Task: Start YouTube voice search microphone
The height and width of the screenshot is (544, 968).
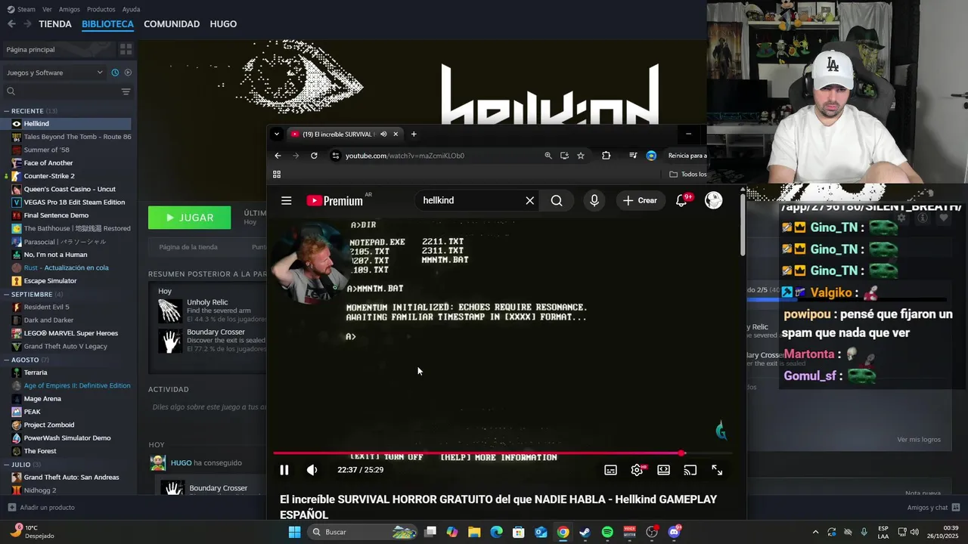Action: pyautogui.click(x=594, y=200)
